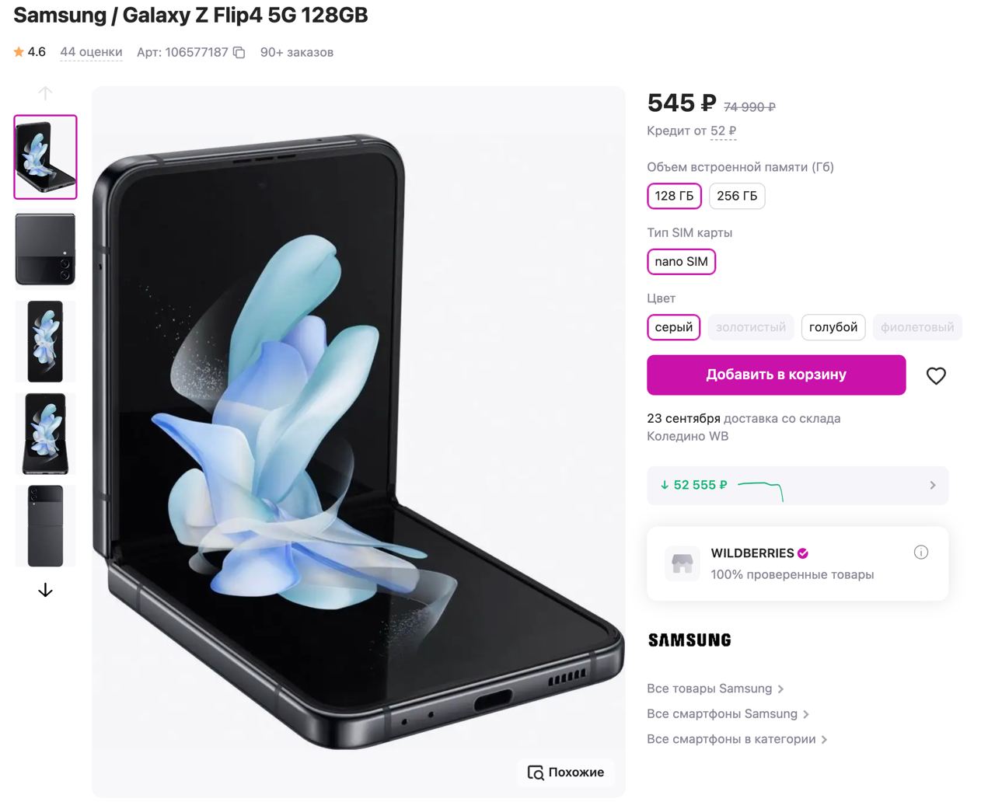
Task: Click Добавить в корзину button
Action: (776, 375)
